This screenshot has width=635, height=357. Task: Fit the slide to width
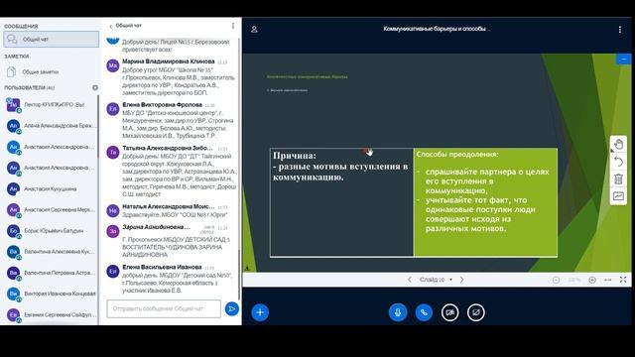(608, 280)
